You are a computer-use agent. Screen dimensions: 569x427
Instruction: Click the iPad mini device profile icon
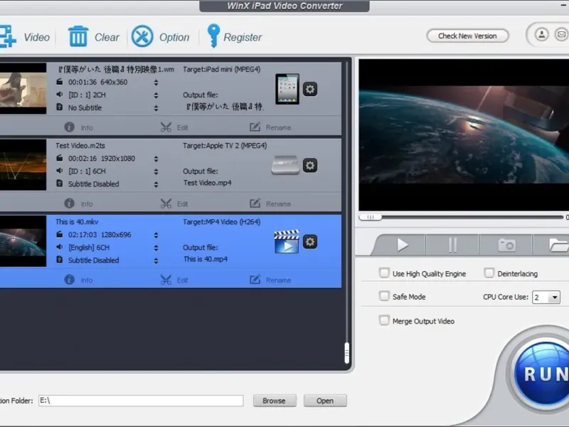click(x=287, y=89)
